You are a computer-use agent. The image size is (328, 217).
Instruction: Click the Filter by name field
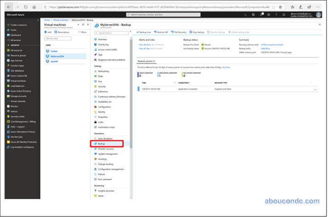[57, 39]
